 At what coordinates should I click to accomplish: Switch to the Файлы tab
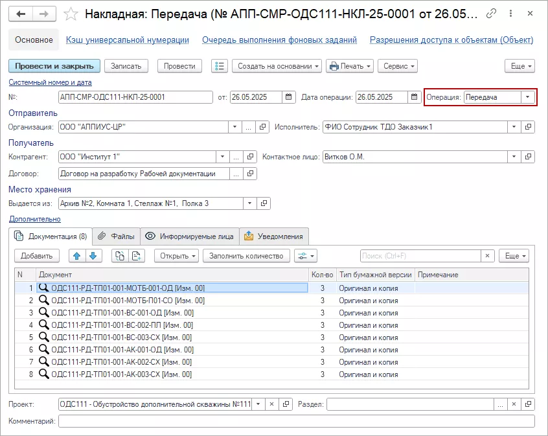[x=117, y=236]
